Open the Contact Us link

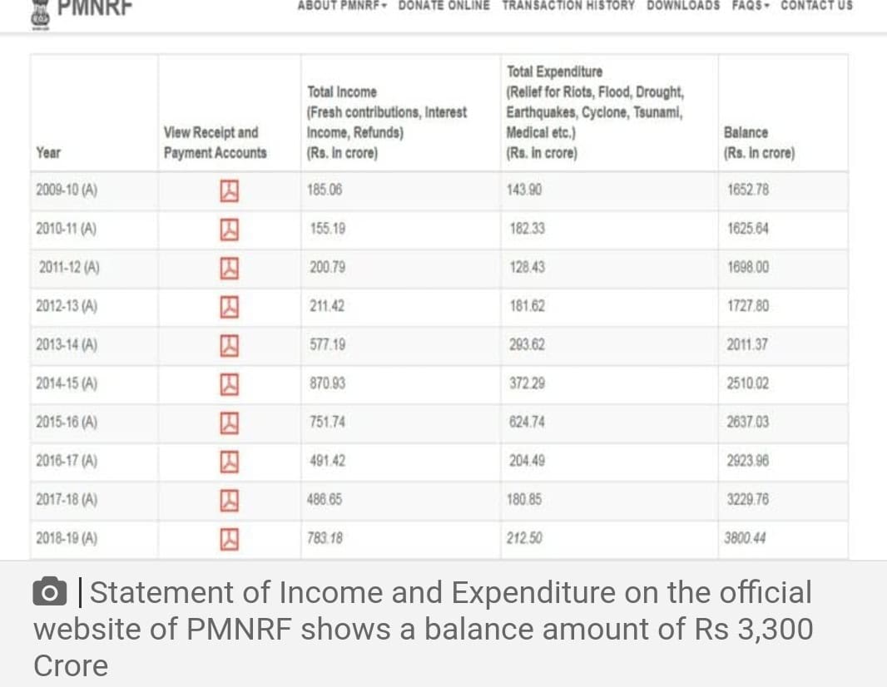tap(817, 6)
